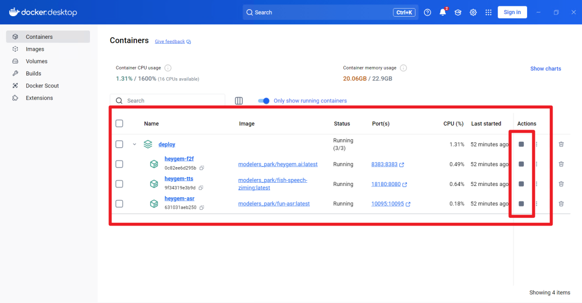Go to Volumes in sidebar
This screenshot has height=303, width=582.
point(48,61)
